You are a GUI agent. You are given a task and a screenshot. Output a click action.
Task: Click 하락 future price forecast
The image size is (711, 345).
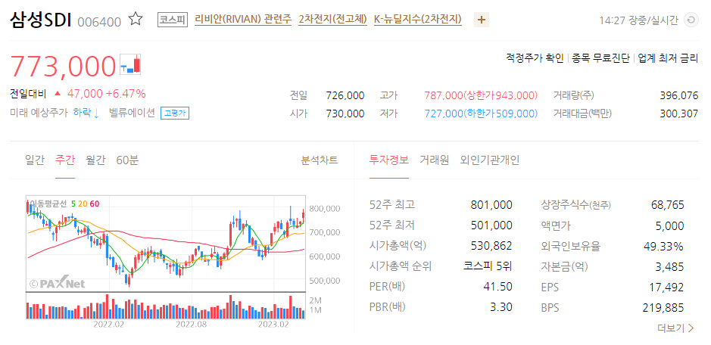(x=86, y=113)
